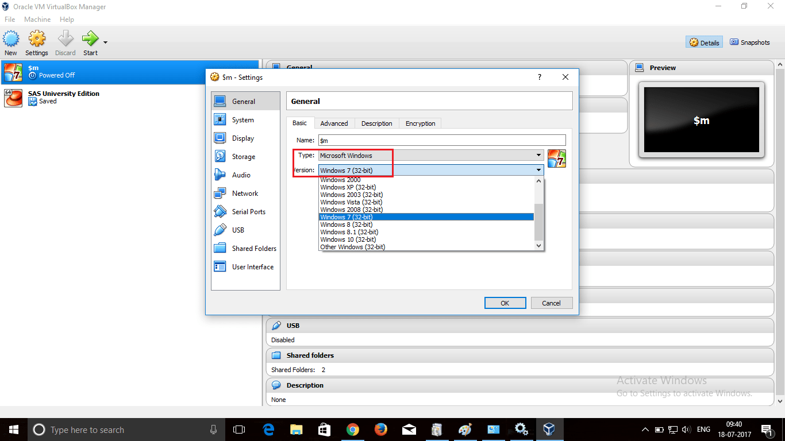Switch to the Snapshots view button
This screenshot has height=441, width=785.
750,42
